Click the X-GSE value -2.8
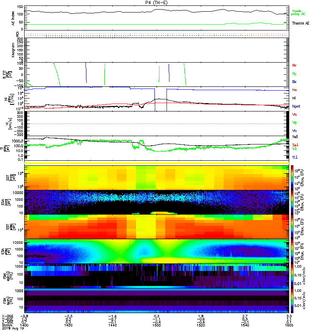 24,316
